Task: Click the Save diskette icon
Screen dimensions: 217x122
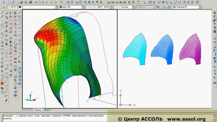Action: point(25,2)
